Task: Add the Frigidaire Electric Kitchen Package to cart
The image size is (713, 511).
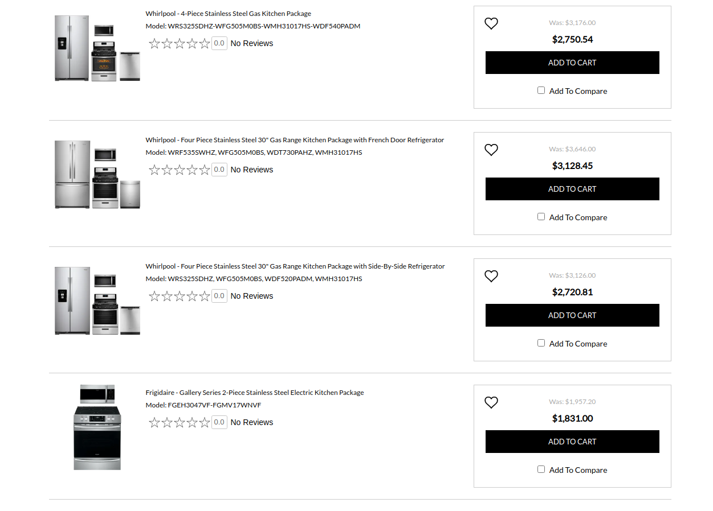Action: (572, 442)
